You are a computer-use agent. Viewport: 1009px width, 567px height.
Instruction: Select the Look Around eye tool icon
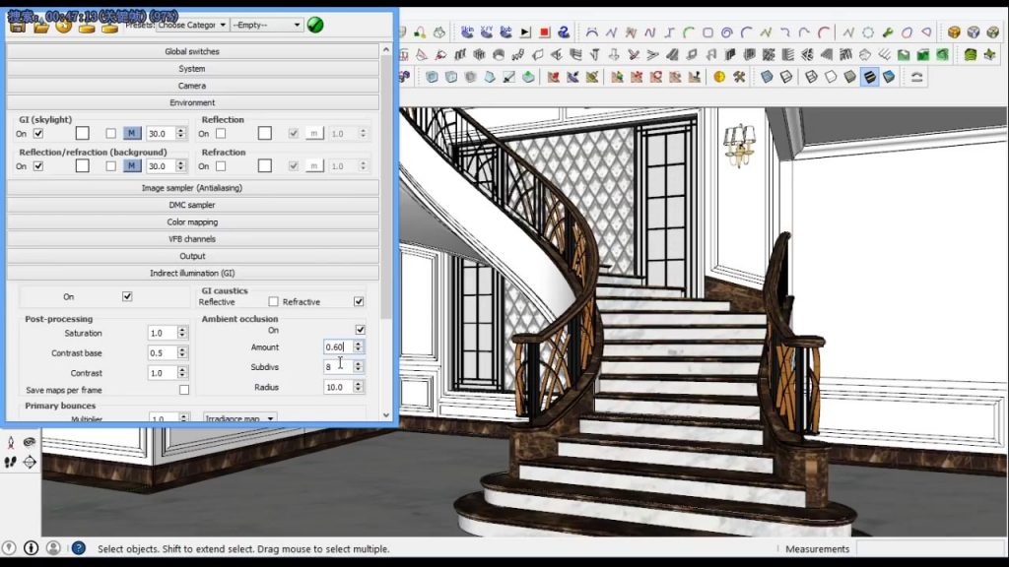[x=30, y=442]
